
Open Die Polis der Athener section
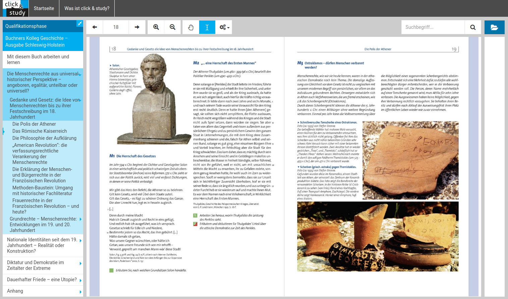pos(34,124)
